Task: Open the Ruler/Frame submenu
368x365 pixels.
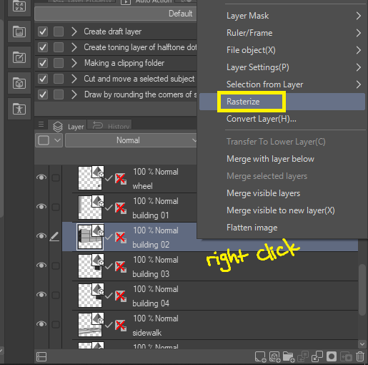Action: click(x=282, y=33)
